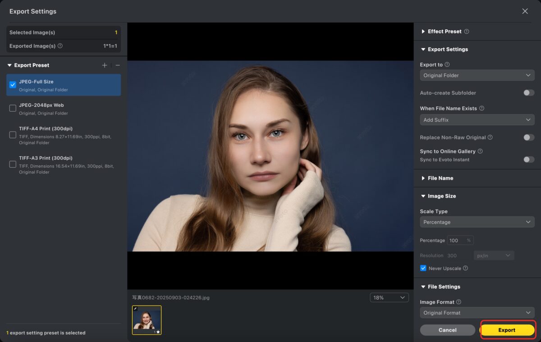Select the TIFF-A4 Print (300dpi) preset
541x342 pixels.
coord(13,135)
